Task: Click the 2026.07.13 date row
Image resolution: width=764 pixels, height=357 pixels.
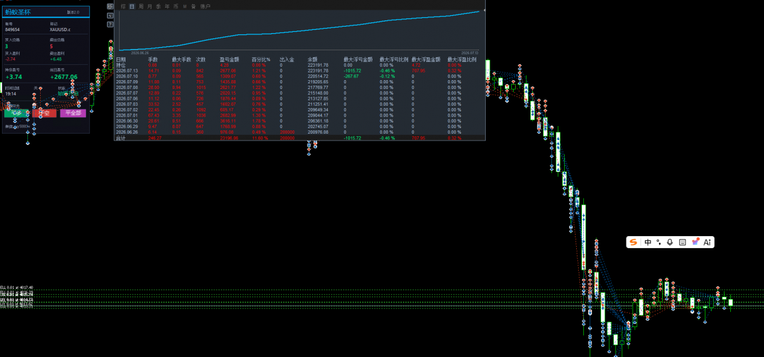Action: (127, 71)
